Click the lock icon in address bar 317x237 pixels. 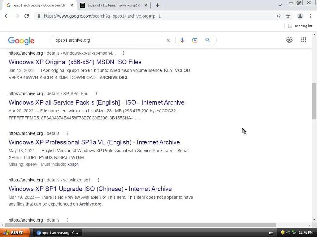click(x=39, y=16)
